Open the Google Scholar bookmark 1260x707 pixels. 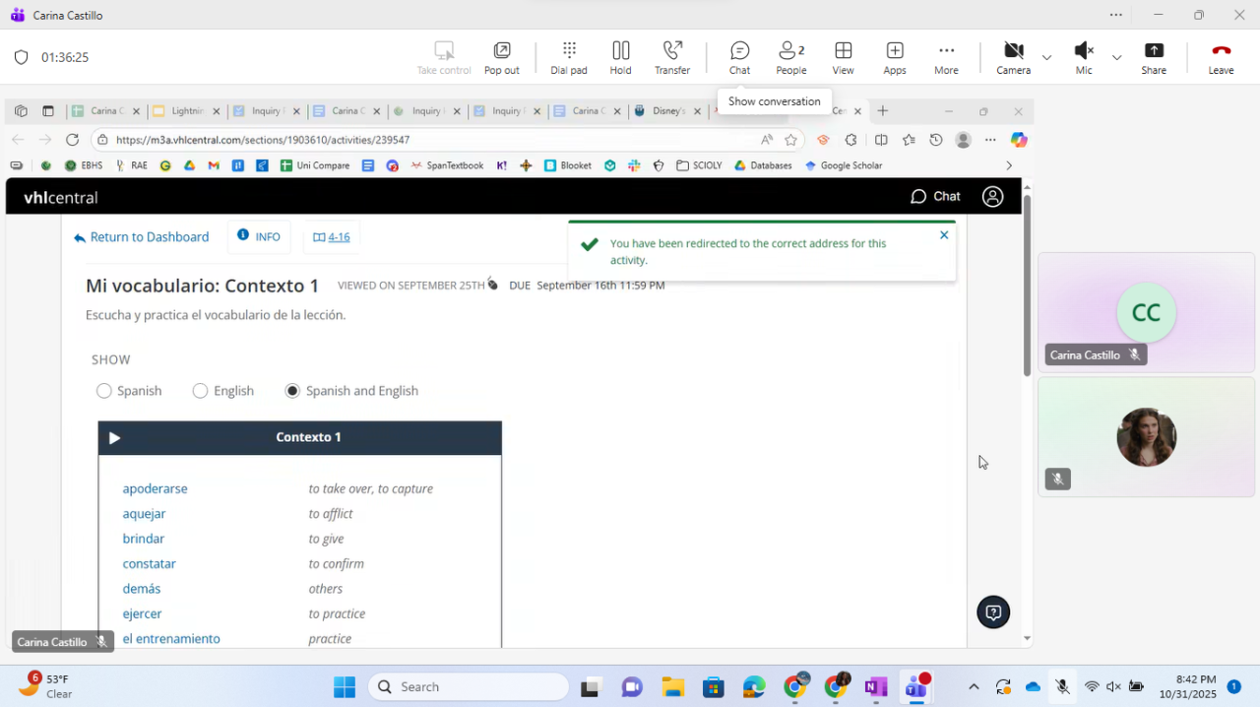coord(843,165)
